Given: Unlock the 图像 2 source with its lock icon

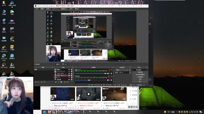Looking at the screenshot, I should point(72,69).
